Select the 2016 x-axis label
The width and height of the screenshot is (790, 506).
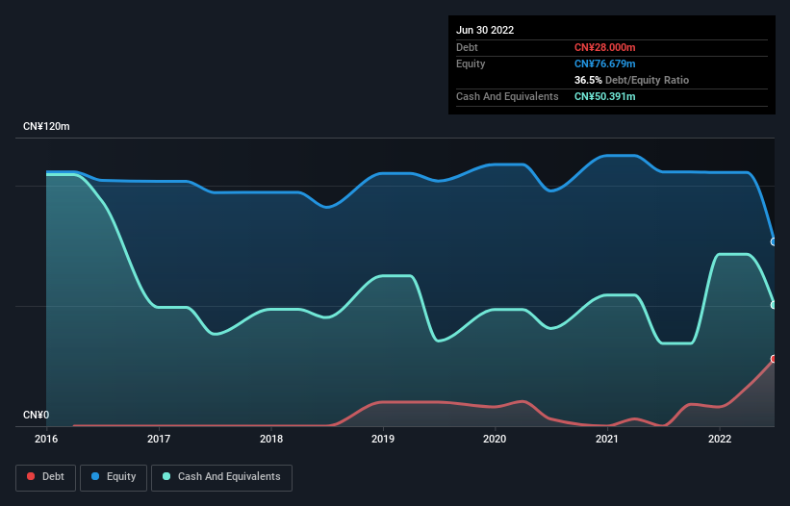pyautogui.click(x=46, y=439)
